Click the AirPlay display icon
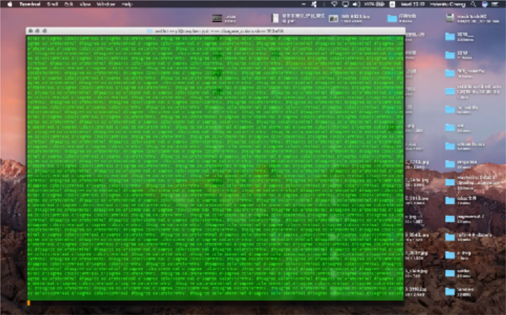The width and height of the screenshot is (506, 315). [345, 4]
